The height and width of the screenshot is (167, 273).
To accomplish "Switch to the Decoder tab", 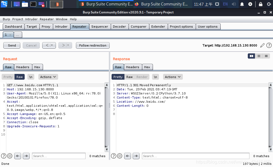I will click(x=119, y=27).
